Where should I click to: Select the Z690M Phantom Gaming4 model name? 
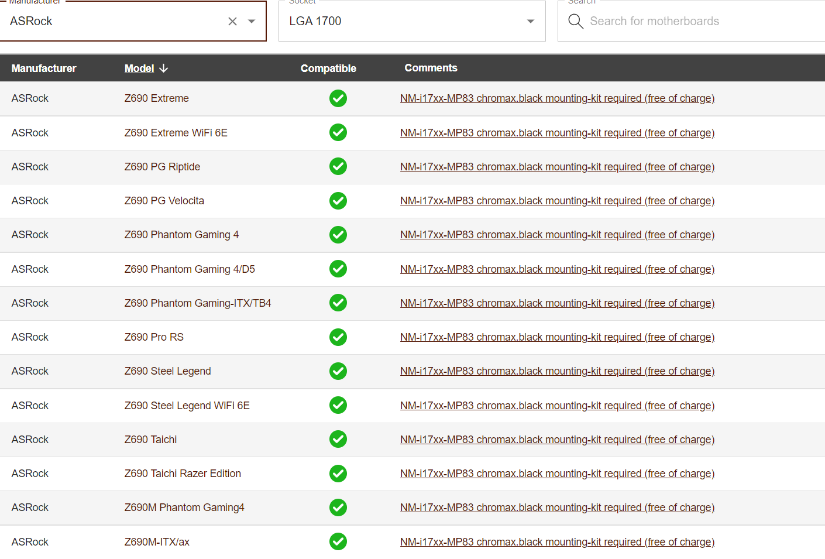pyautogui.click(x=184, y=507)
